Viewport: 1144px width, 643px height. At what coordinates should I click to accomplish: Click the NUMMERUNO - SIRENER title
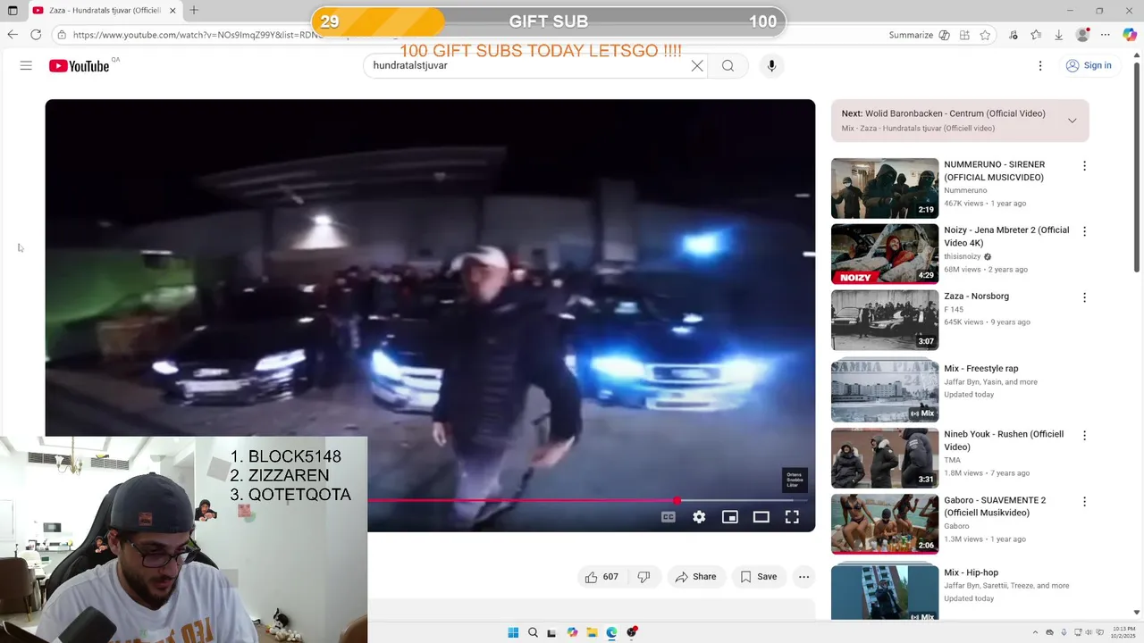coord(994,171)
